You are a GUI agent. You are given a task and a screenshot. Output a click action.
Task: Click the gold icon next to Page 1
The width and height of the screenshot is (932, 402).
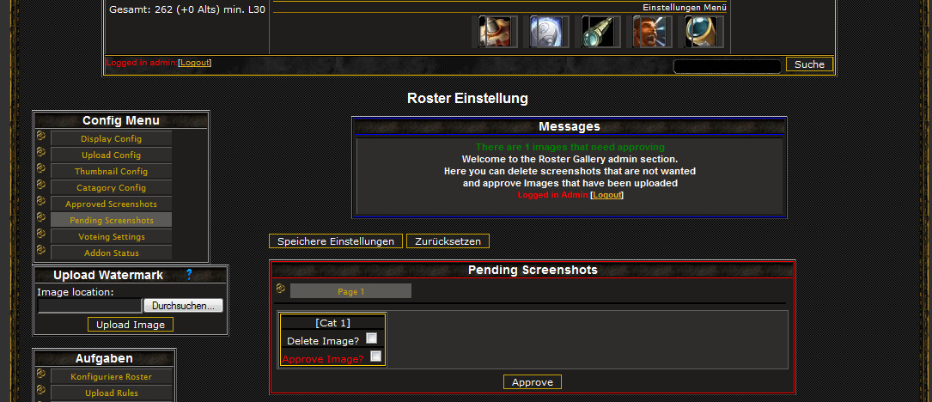coord(281,289)
